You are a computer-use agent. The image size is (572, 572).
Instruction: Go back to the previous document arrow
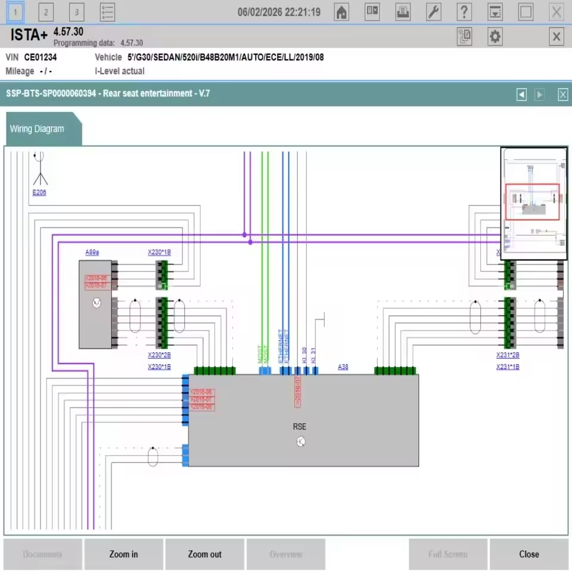[x=522, y=95]
